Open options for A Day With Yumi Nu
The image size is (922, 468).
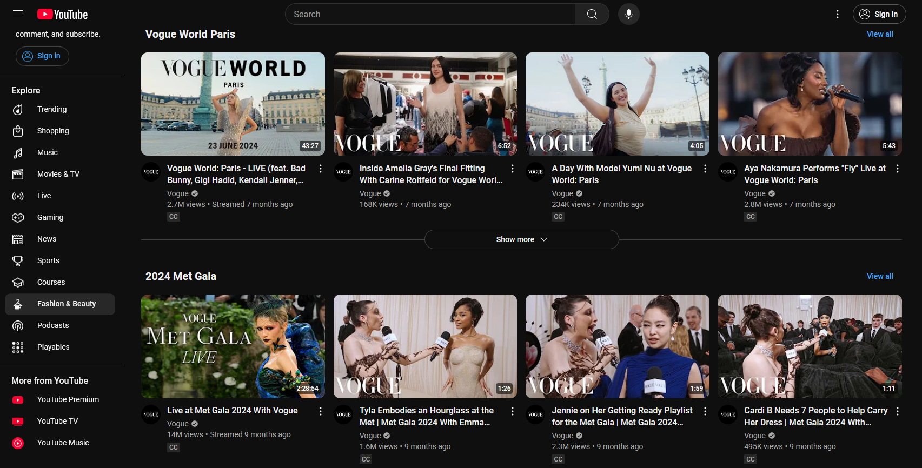(705, 169)
